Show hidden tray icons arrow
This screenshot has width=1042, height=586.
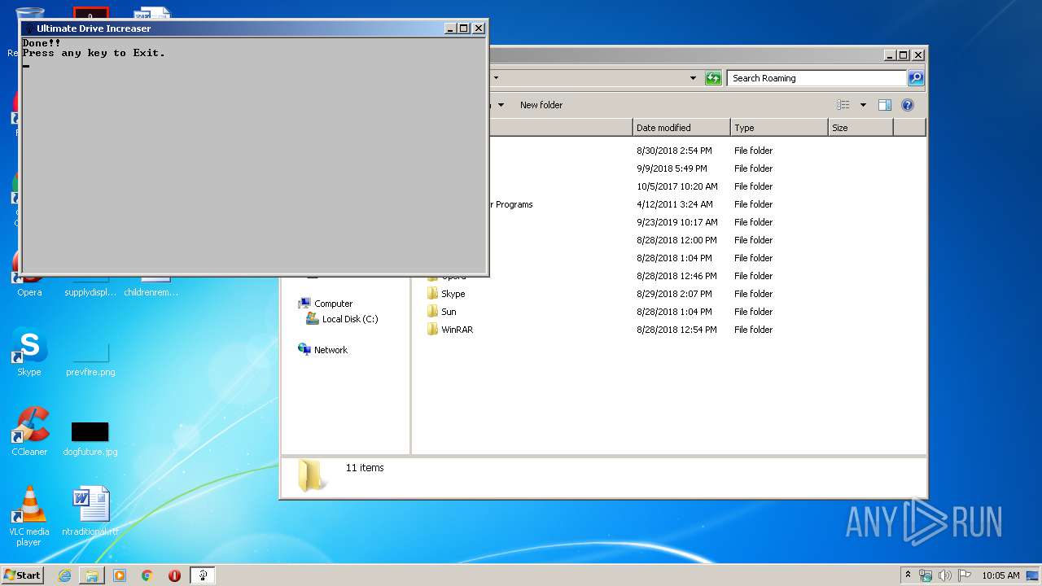[x=908, y=575]
